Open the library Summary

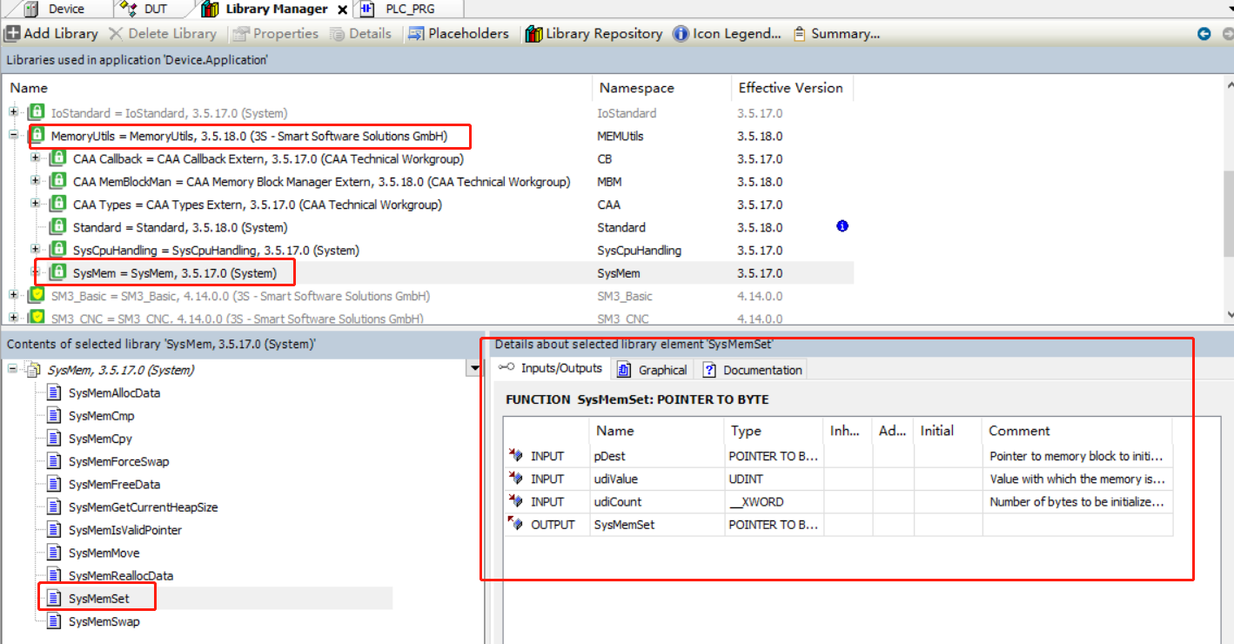[836, 33]
